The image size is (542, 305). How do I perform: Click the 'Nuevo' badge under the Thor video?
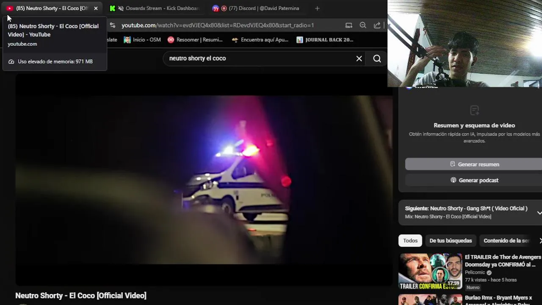pyautogui.click(x=473, y=287)
